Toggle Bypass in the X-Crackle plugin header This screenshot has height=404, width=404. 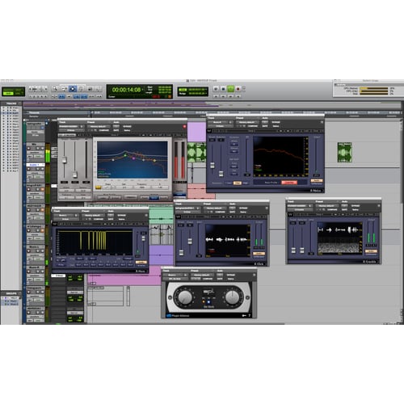point(356,205)
